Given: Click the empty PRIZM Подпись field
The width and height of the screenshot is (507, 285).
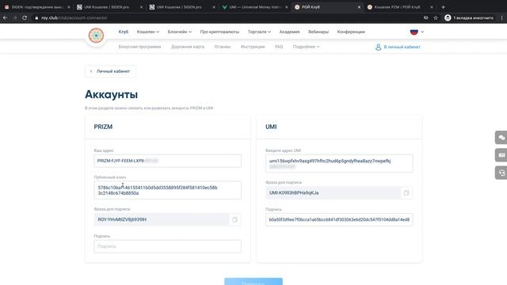Looking at the screenshot, I should pyautogui.click(x=167, y=246).
